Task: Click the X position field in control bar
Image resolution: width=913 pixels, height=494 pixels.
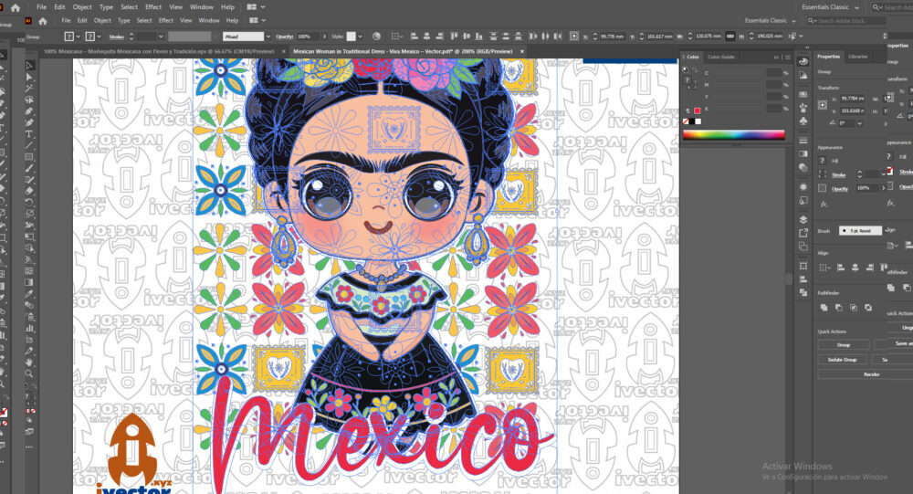Action: [x=613, y=37]
